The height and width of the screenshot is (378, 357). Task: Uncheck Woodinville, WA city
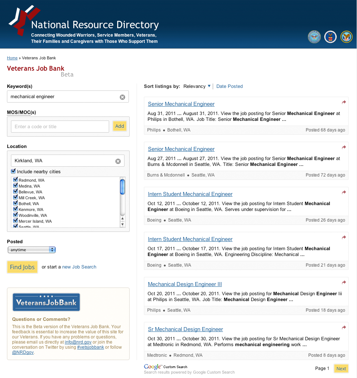click(15, 215)
